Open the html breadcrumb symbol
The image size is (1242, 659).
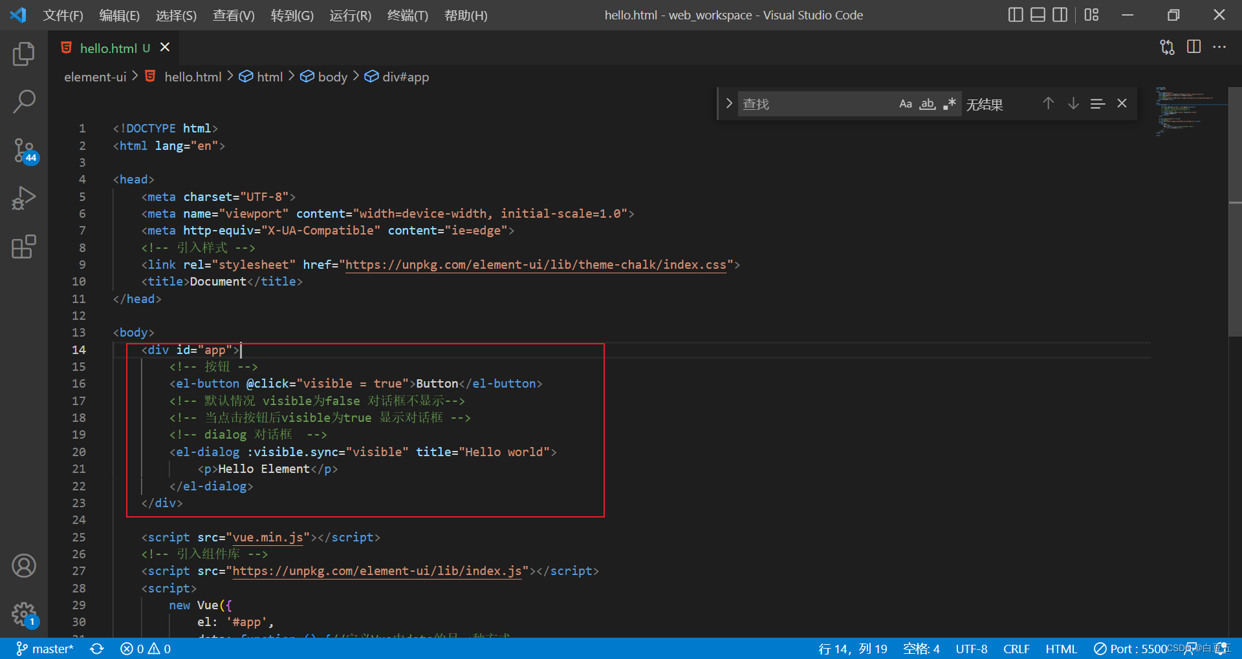point(261,77)
